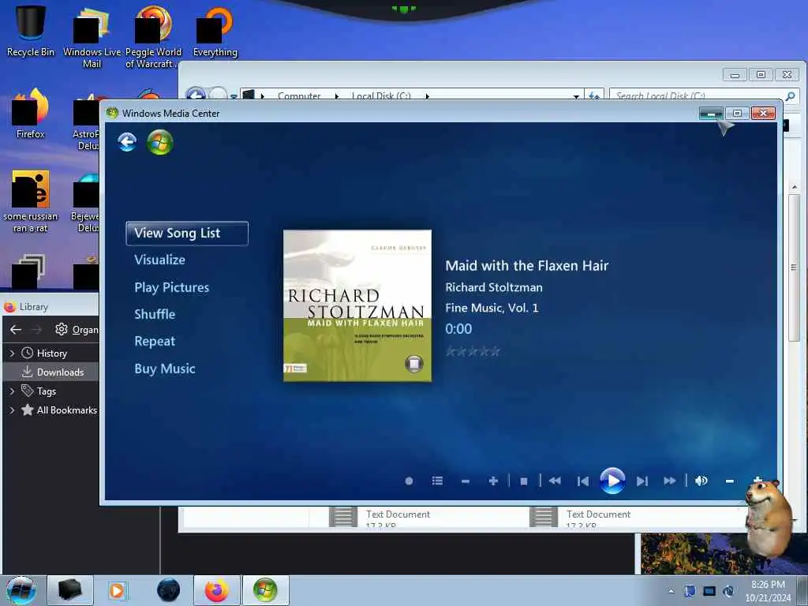Click the stop overlay on album art

(x=413, y=363)
